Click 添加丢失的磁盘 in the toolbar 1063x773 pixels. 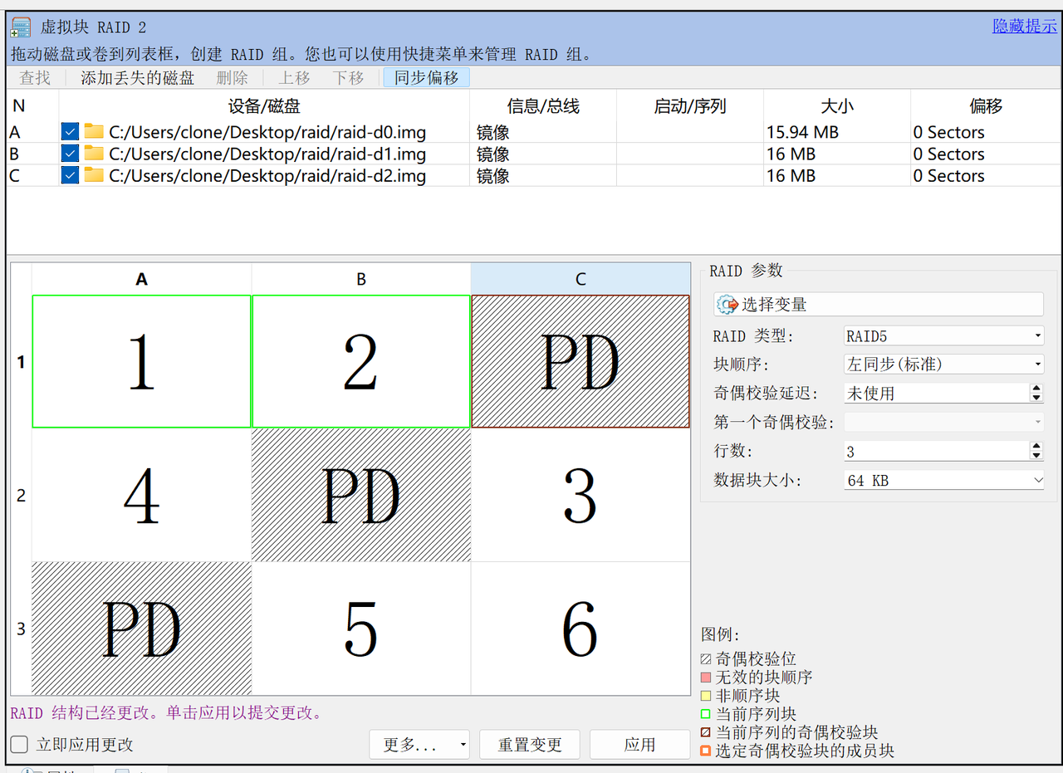coord(137,78)
